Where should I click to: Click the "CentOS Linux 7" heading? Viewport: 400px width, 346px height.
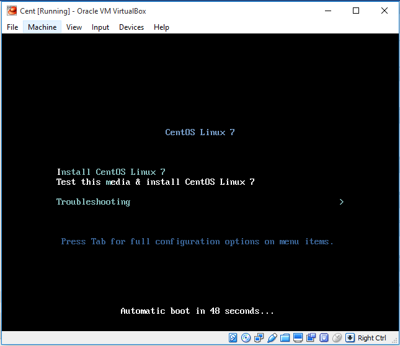[x=200, y=132]
